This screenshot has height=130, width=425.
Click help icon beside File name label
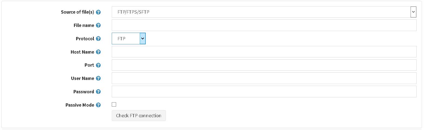[98, 25]
